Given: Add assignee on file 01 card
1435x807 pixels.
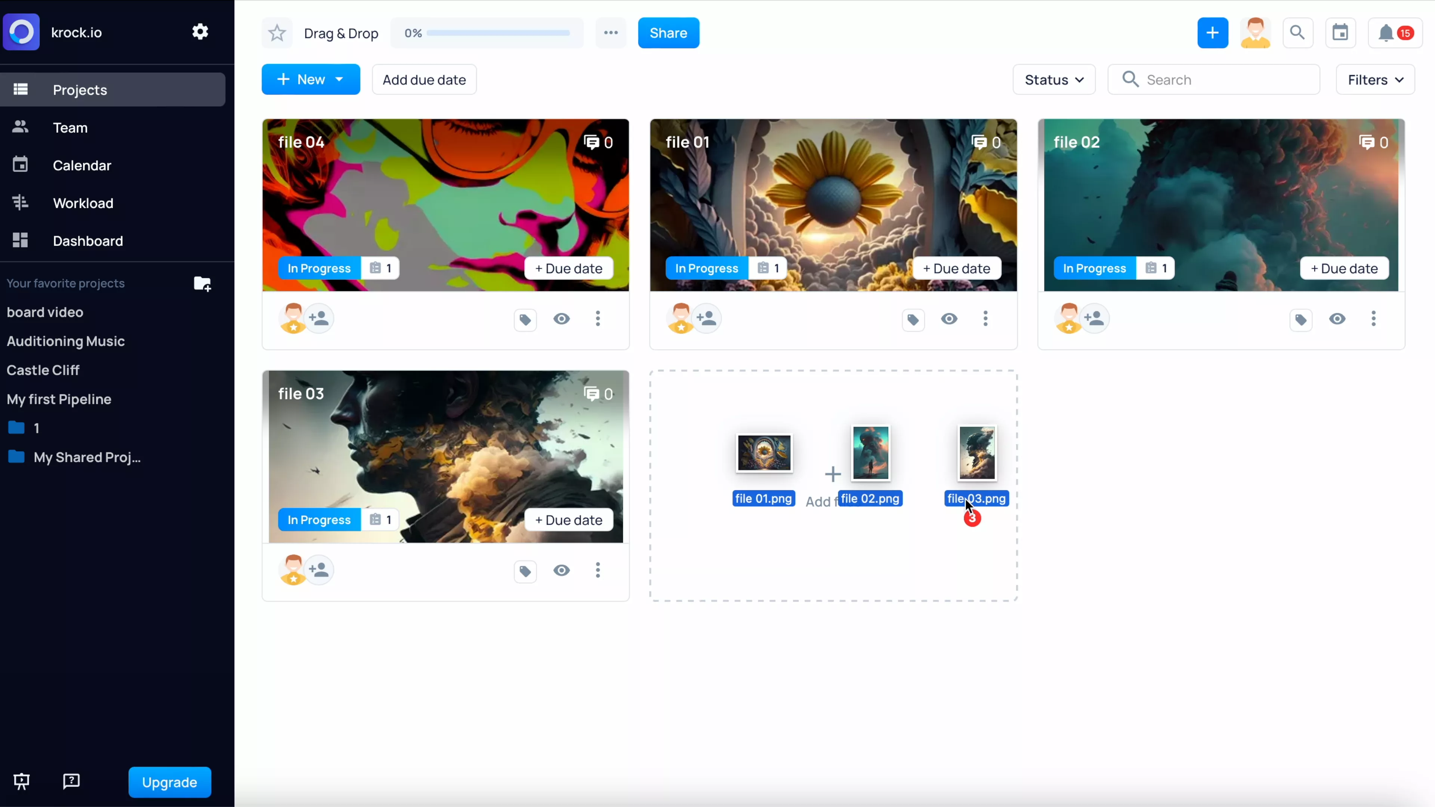Looking at the screenshot, I should tap(706, 319).
